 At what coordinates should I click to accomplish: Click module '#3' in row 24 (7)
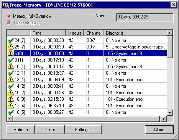71,40
